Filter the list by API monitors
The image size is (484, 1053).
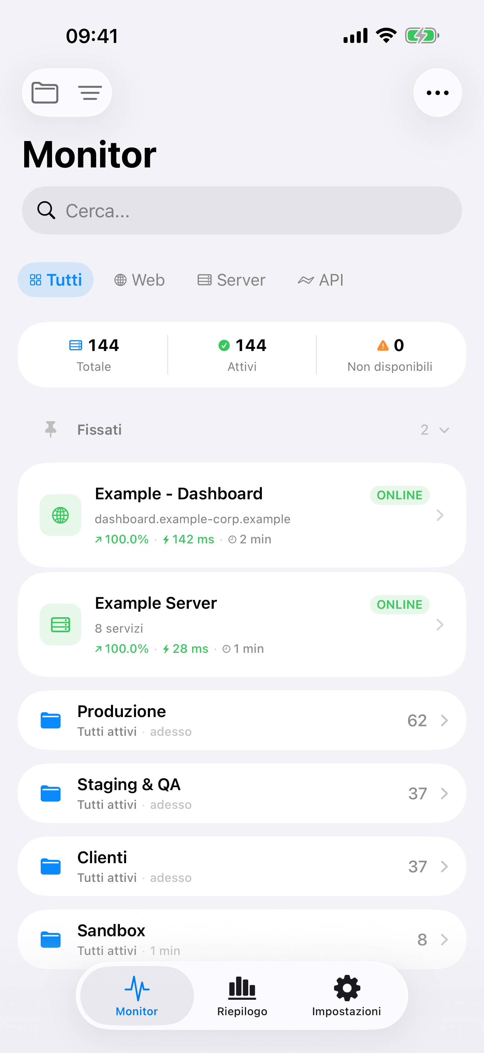321,280
